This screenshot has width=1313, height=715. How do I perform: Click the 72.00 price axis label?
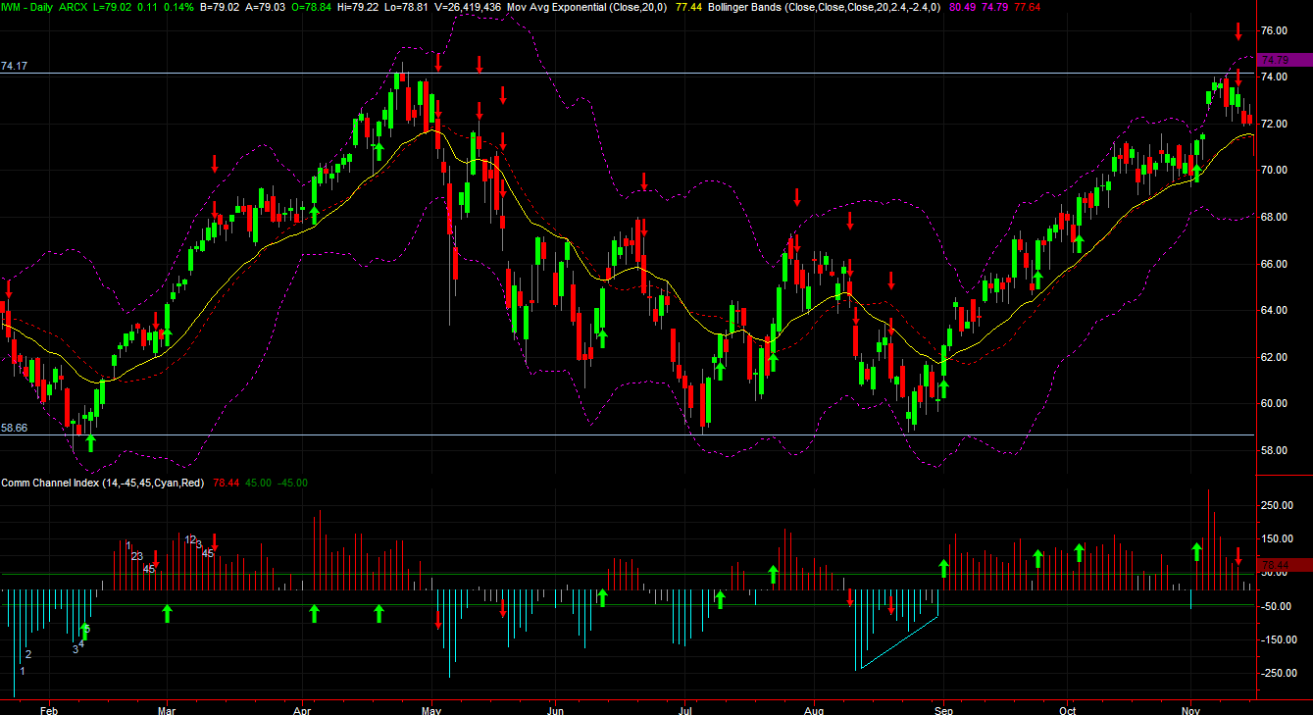[x=1273, y=124]
